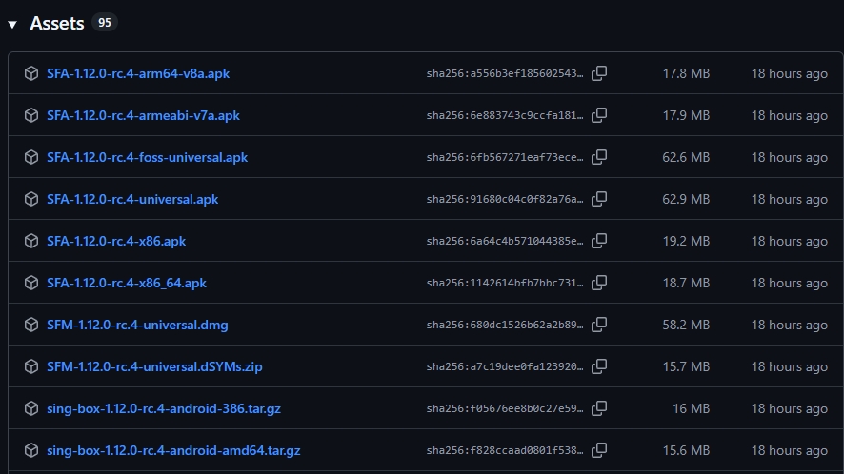Download SFA-1.12.0-rc.4-x86_64.apk file
Viewport: 844px width, 474px height.
click(127, 283)
